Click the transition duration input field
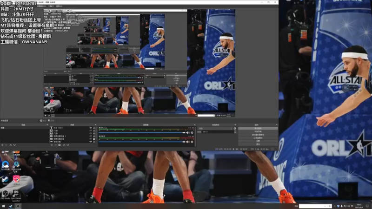Viewport: 372px width, 209px height. pyautogui.click(x=218, y=132)
